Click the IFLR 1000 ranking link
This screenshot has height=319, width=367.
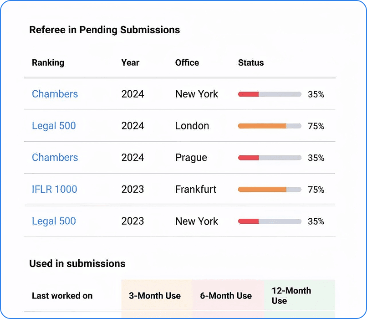pyautogui.click(x=54, y=189)
